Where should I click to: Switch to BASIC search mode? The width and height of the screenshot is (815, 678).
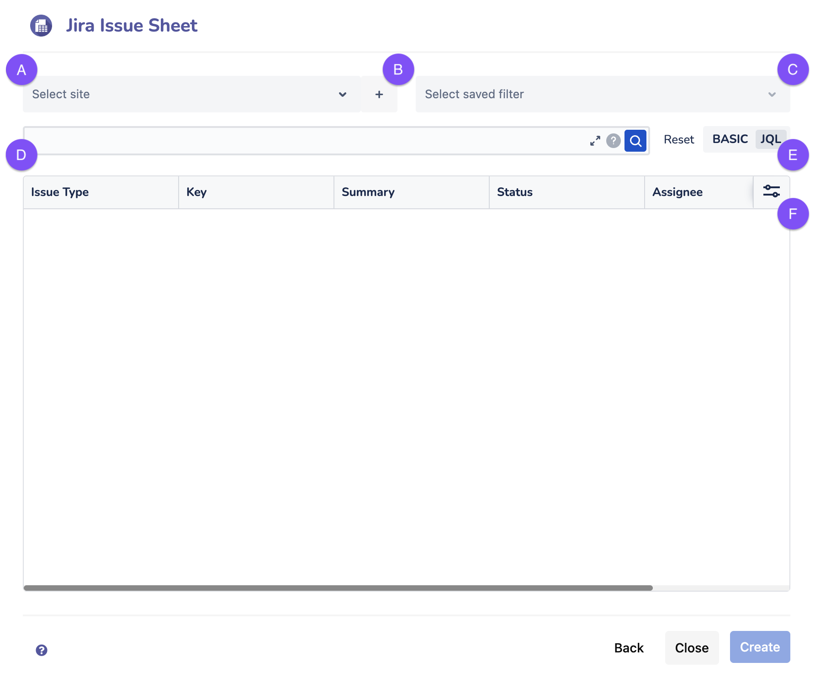(x=730, y=139)
